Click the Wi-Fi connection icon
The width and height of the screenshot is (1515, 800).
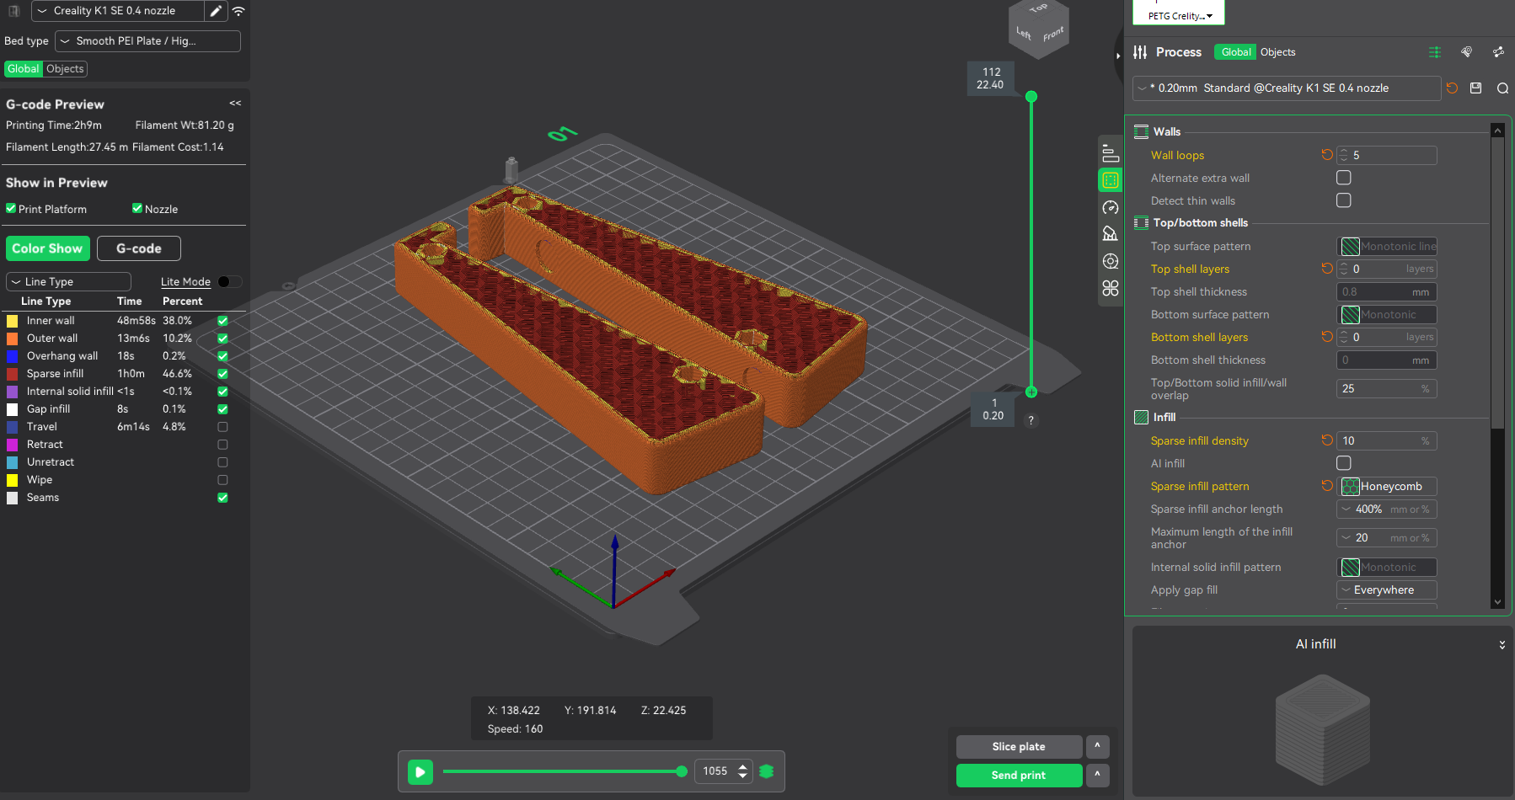click(238, 11)
